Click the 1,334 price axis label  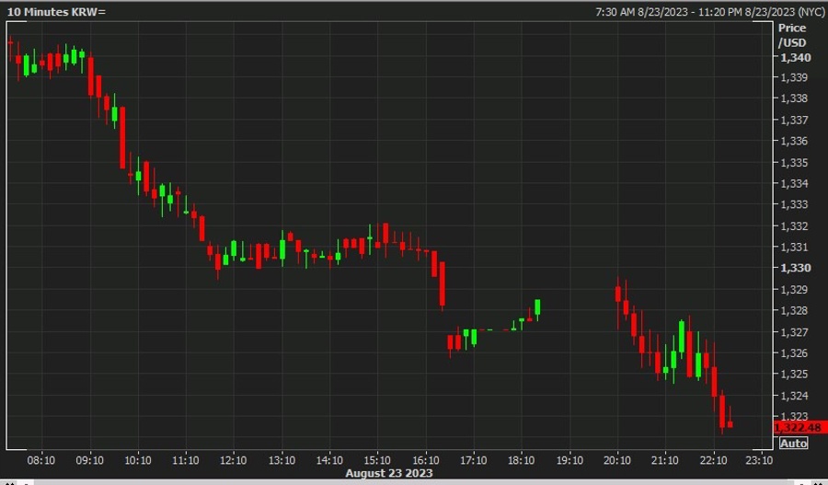click(x=794, y=183)
